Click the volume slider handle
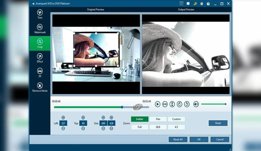This screenshot has height=151, width=261. point(225,104)
